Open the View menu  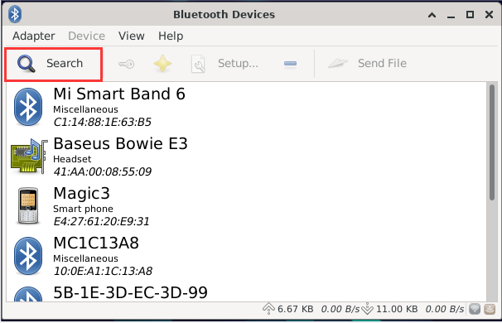pyautogui.click(x=131, y=36)
